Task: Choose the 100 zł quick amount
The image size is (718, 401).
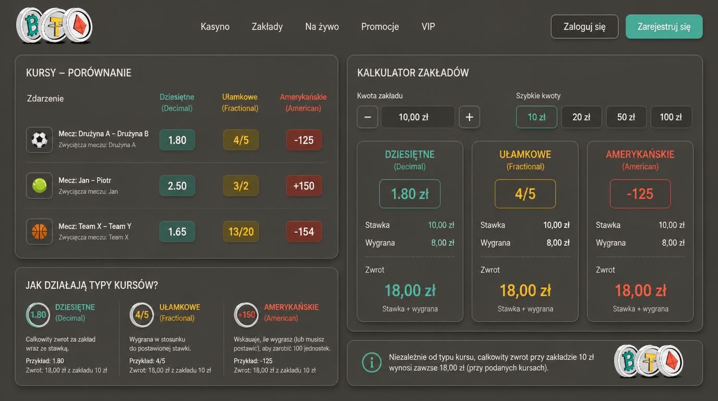Action: pos(671,117)
